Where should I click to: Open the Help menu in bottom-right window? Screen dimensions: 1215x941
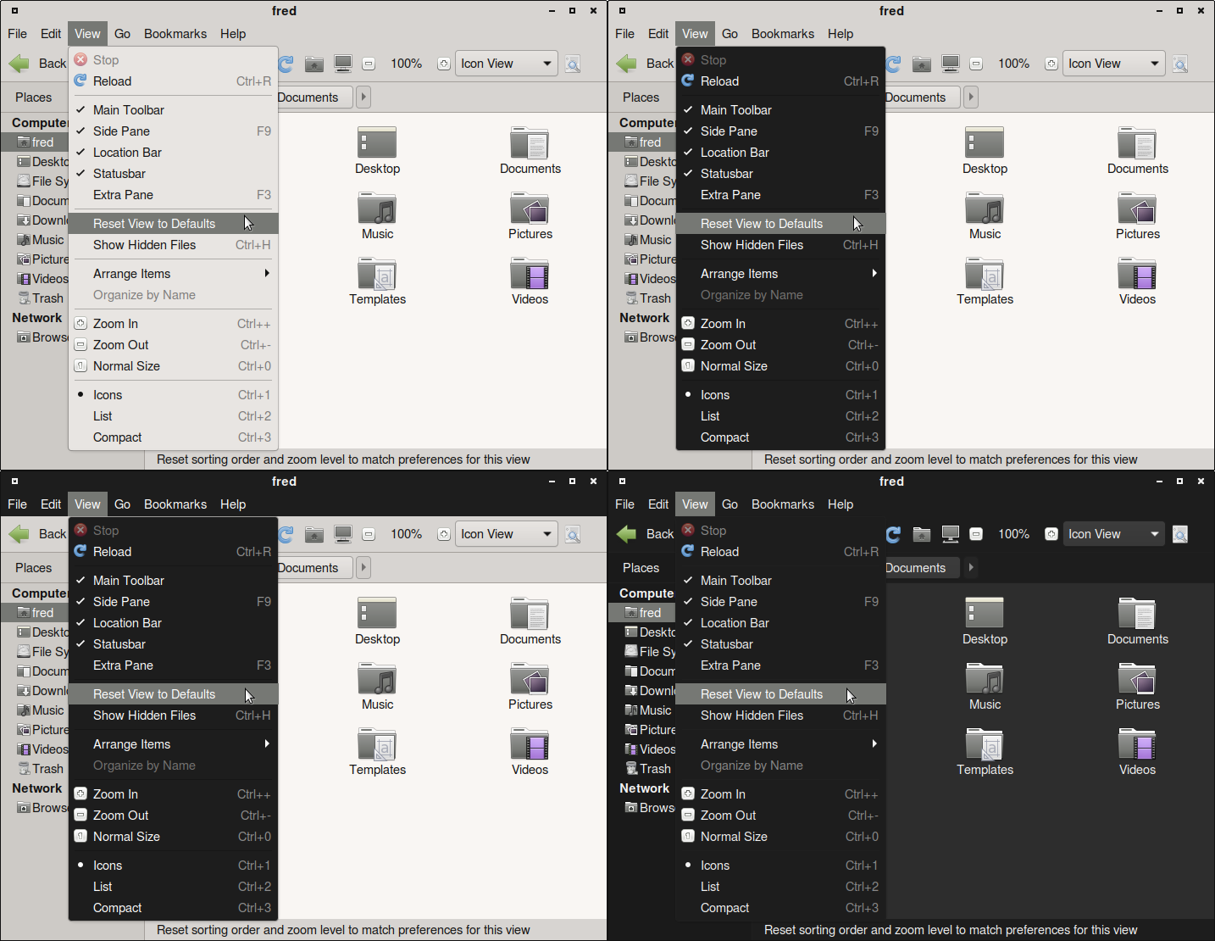841,504
